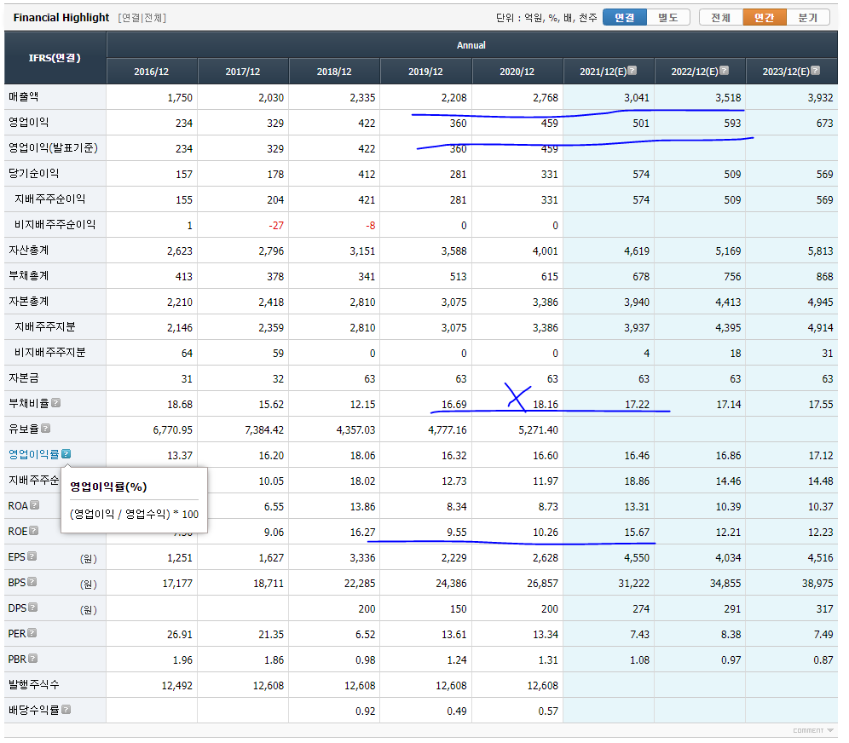
Task: Click the 발행주식수 row label
Action: pos(33,684)
